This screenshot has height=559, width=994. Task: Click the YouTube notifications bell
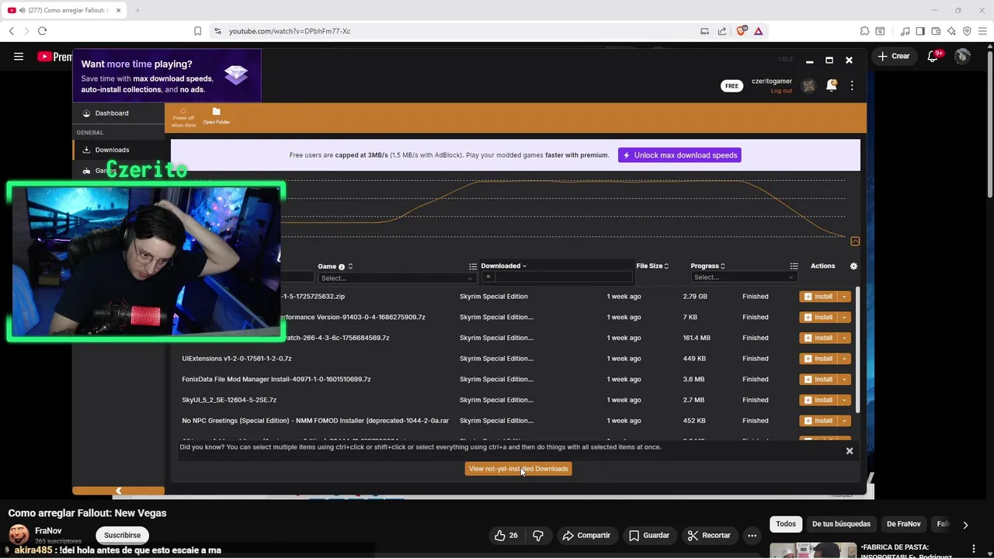point(933,56)
